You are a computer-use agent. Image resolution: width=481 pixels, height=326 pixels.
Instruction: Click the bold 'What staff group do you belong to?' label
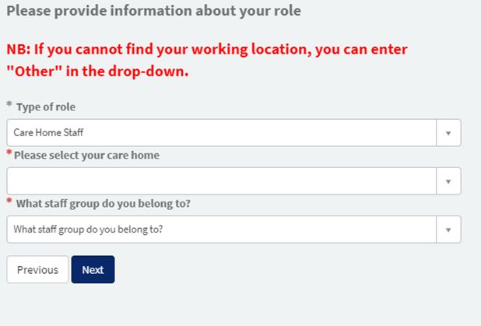tap(104, 204)
